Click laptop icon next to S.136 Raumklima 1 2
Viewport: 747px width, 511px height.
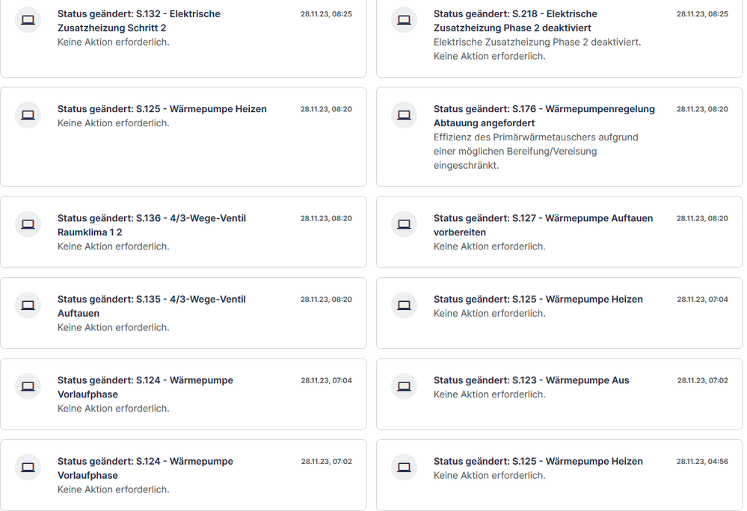28,224
